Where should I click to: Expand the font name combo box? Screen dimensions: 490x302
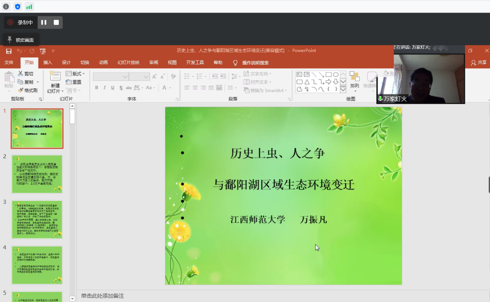(125, 77)
